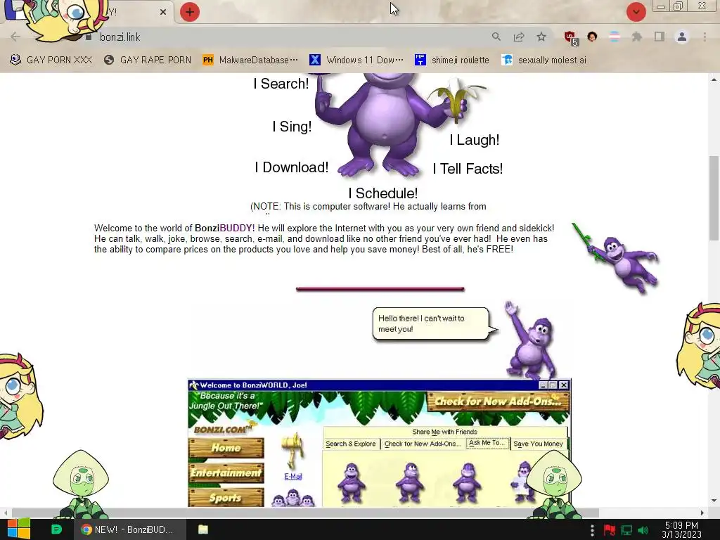The height and width of the screenshot is (540, 720).
Task: Switch to Chrome BonziBUD taskbar item
Action: pyautogui.click(x=130, y=529)
